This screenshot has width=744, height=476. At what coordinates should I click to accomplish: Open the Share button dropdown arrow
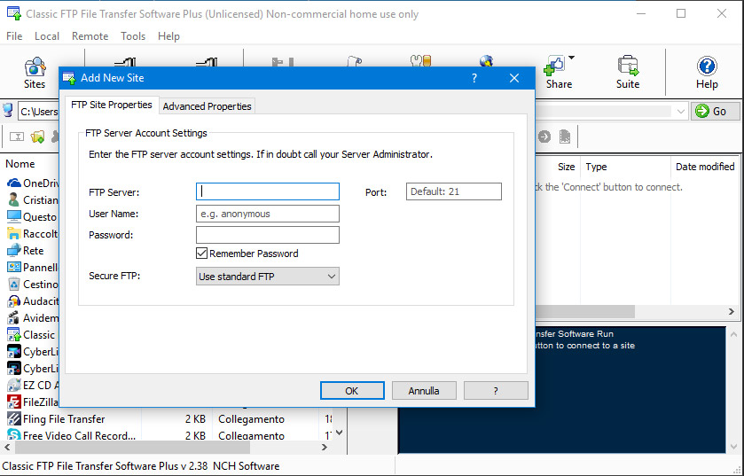[571, 59]
